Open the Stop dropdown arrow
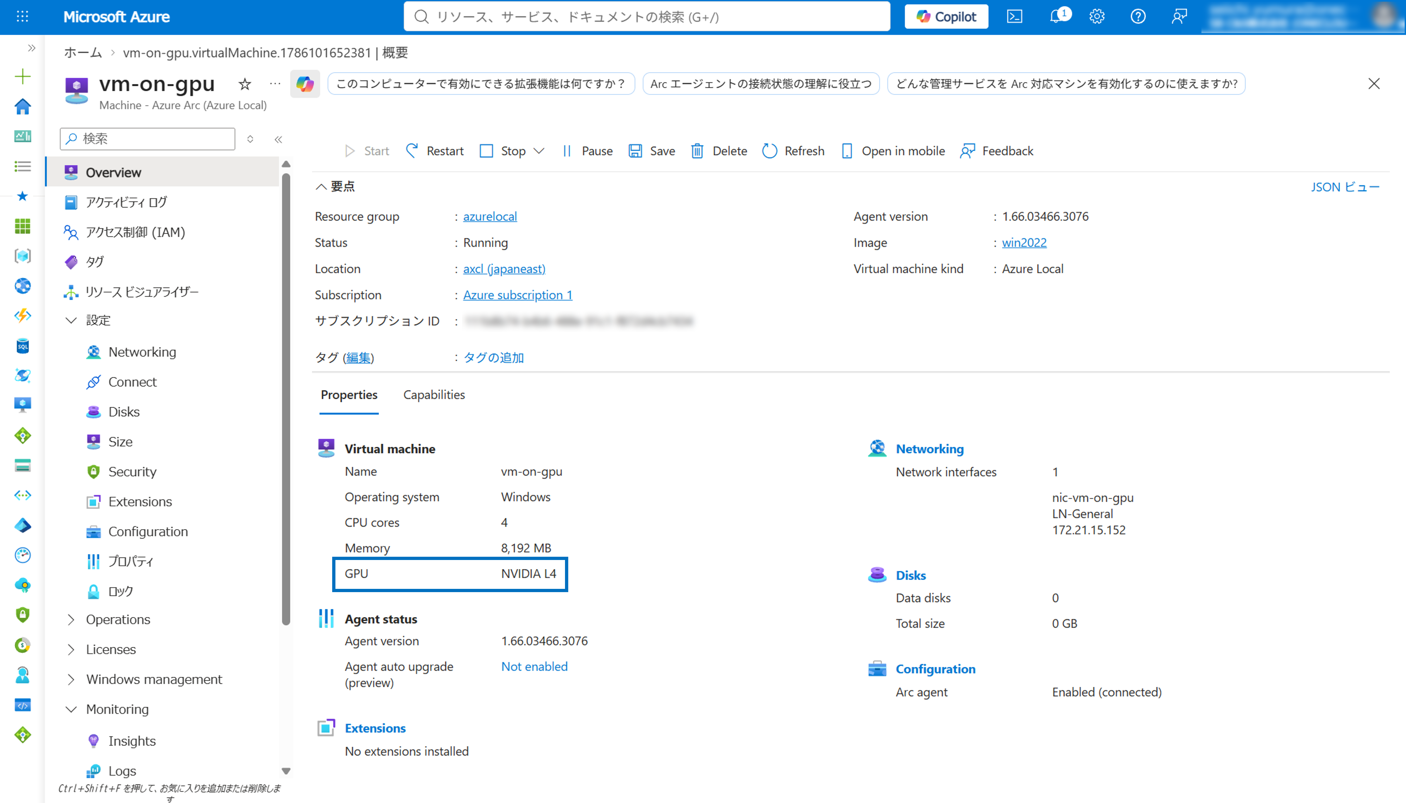 click(x=539, y=151)
